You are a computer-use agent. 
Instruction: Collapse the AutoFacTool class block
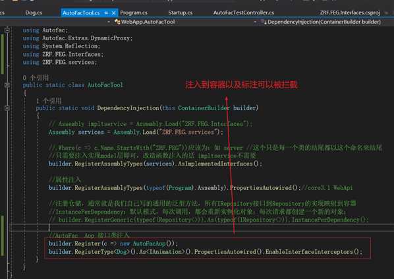tap(7, 85)
